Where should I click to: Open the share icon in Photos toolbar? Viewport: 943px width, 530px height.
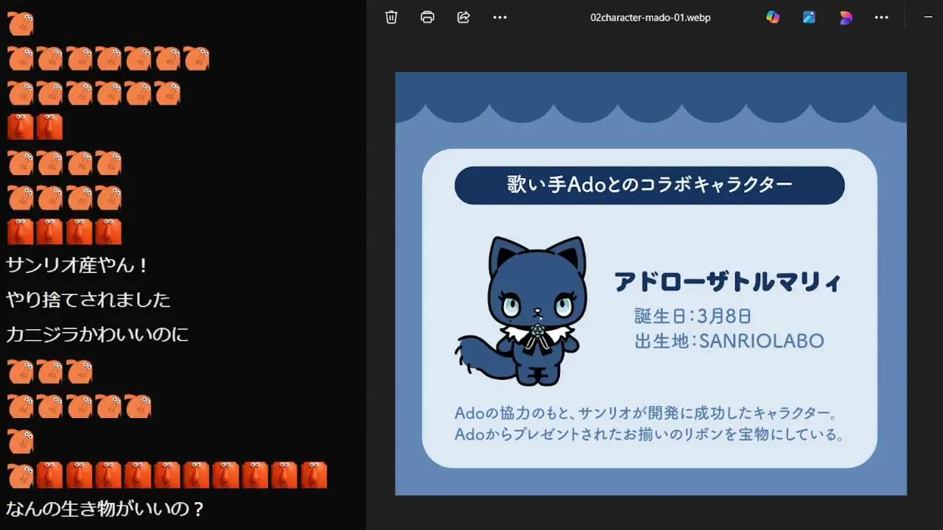coord(463,17)
